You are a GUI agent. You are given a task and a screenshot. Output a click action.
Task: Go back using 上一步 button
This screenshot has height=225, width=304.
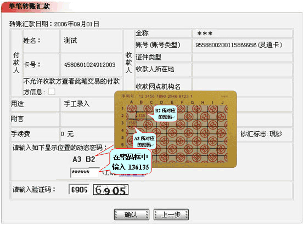coord(171,215)
